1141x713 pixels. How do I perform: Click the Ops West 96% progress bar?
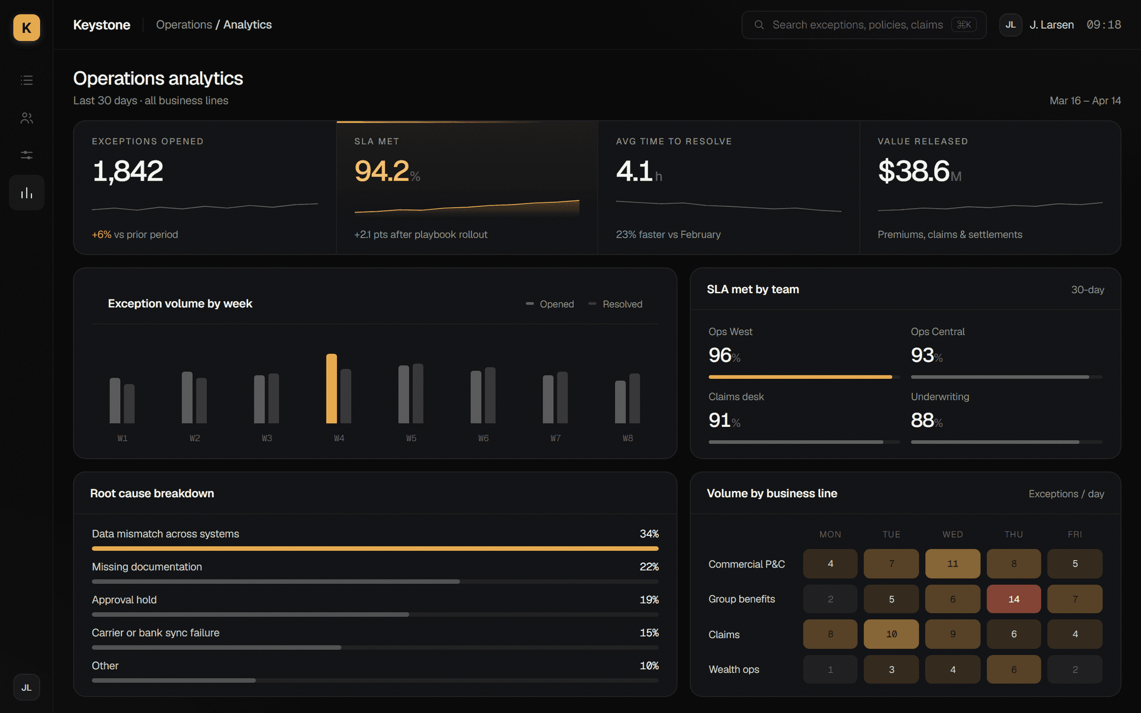point(804,377)
